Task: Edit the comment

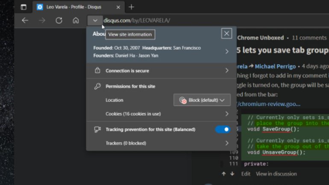Action: 246,174
